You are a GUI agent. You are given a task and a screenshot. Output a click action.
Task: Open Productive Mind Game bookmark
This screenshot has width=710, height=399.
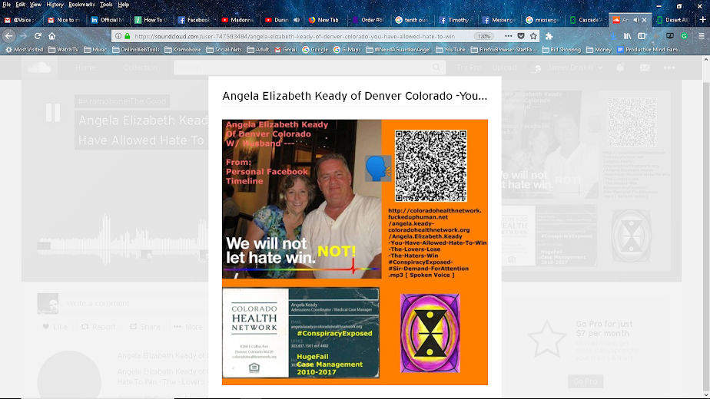(x=649, y=50)
